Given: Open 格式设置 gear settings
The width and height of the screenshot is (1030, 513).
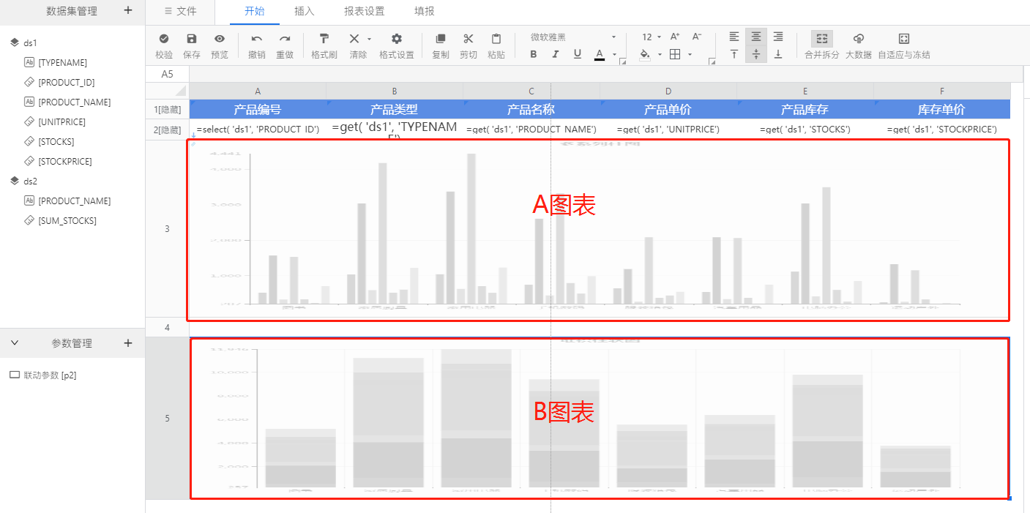Looking at the screenshot, I should tap(396, 39).
